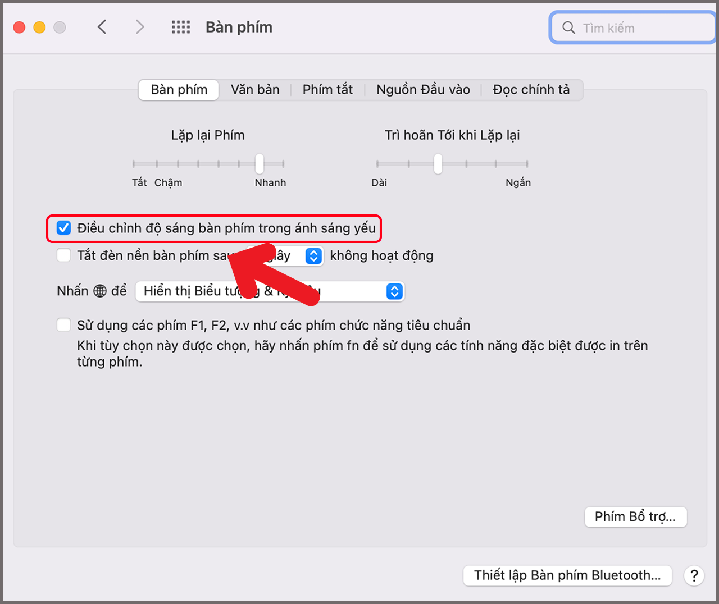Open help with the question mark button
Viewport: 719px width, 604px height.
coord(694,575)
